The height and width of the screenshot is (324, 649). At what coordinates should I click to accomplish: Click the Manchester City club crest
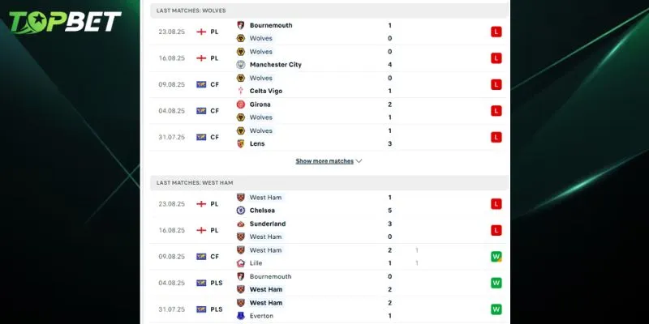click(241, 65)
